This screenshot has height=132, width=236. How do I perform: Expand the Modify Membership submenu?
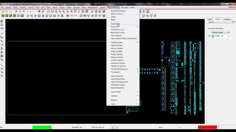pyautogui.click(x=124, y=69)
